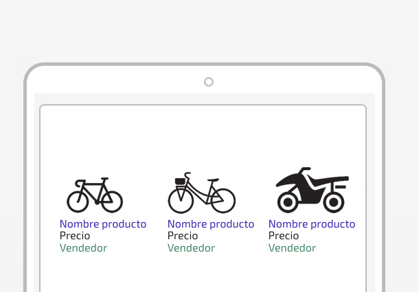The width and height of the screenshot is (419, 292).
Task: Select the road bicycle product icon
Action: 95,195
